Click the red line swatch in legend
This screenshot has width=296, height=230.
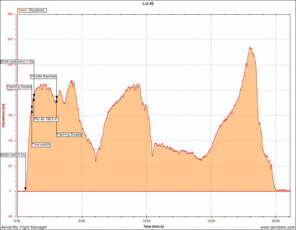click(23, 11)
